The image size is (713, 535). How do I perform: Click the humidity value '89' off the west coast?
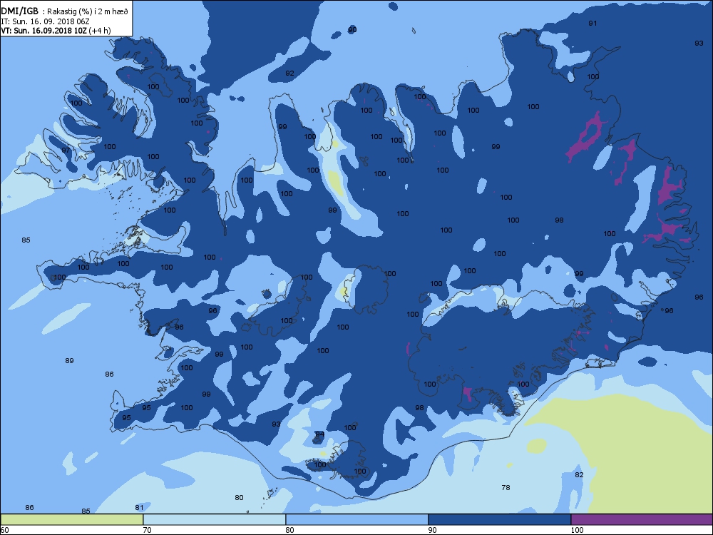click(x=69, y=361)
